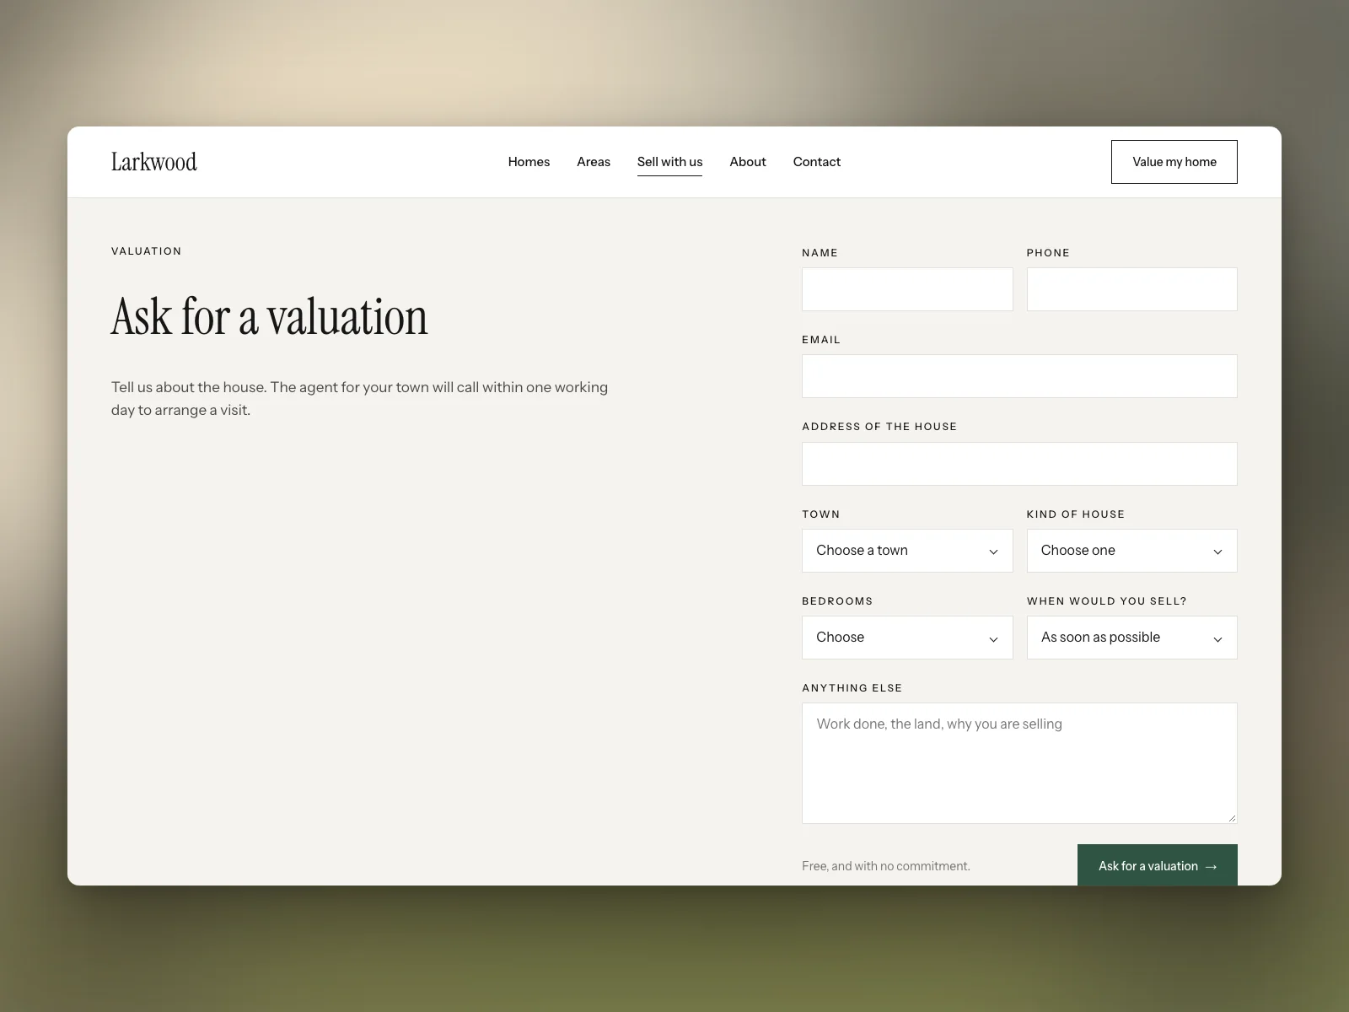Click the EMAIL field label
Screen dimensions: 1349x1012
pyautogui.click(x=821, y=340)
